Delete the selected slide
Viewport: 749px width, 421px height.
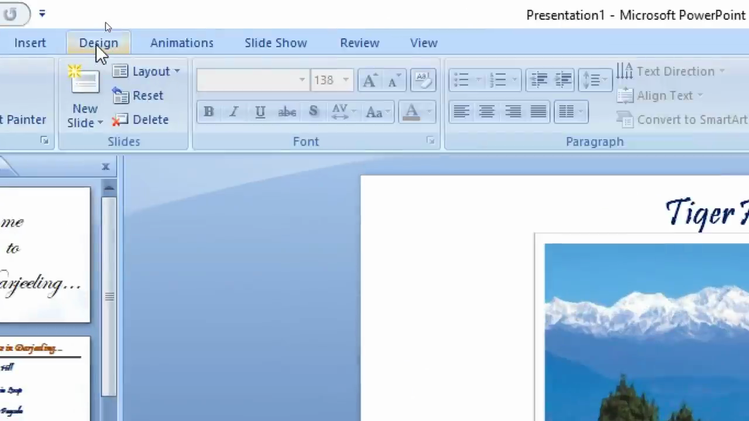[x=140, y=119]
